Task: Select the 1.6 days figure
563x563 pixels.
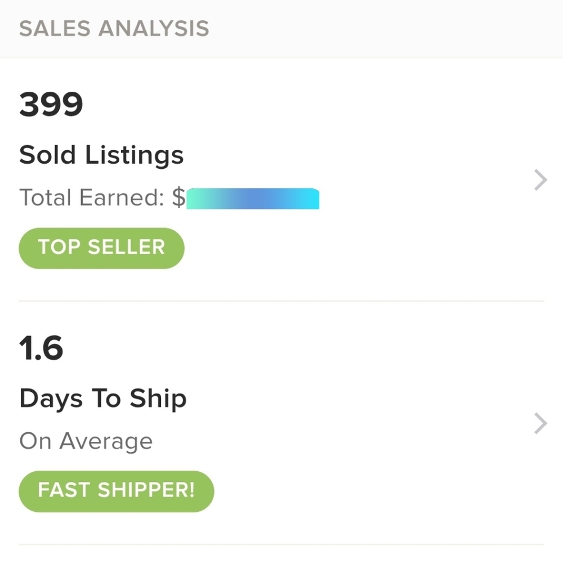Action: click(x=41, y=348)
